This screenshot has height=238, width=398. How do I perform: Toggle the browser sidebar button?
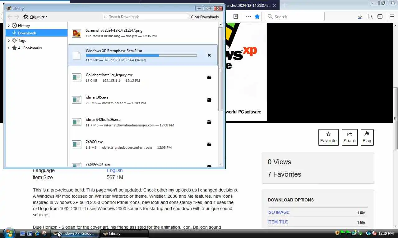coord(380,17)
